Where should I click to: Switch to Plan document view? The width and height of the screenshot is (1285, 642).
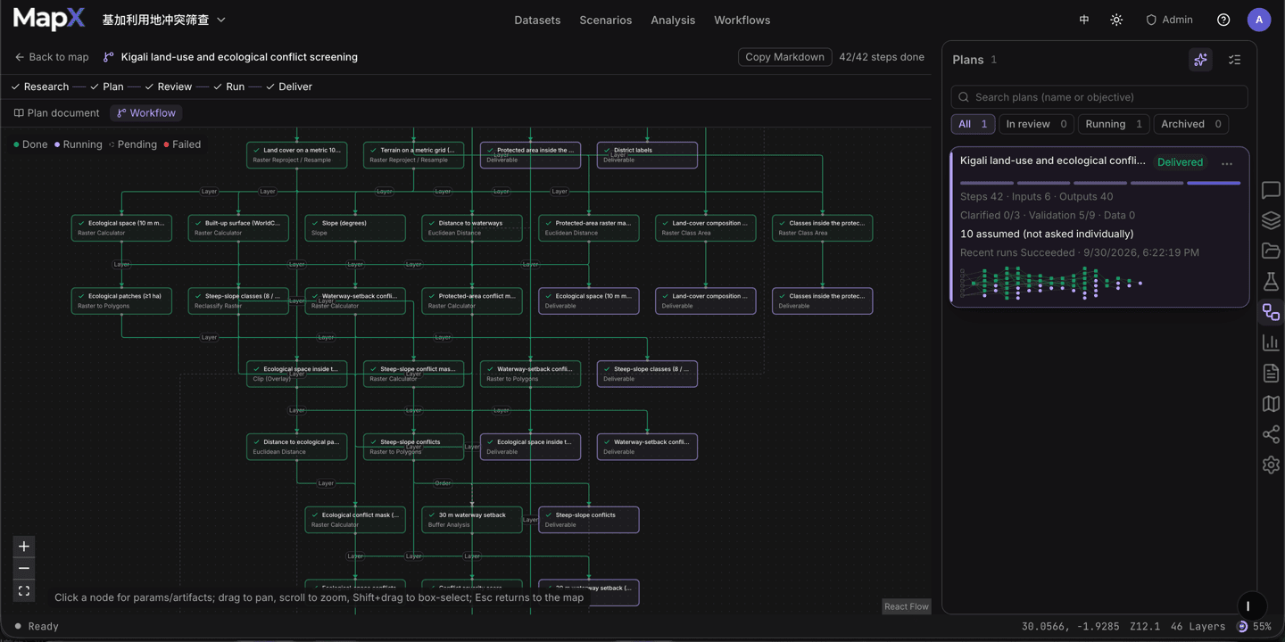point(57,113)
